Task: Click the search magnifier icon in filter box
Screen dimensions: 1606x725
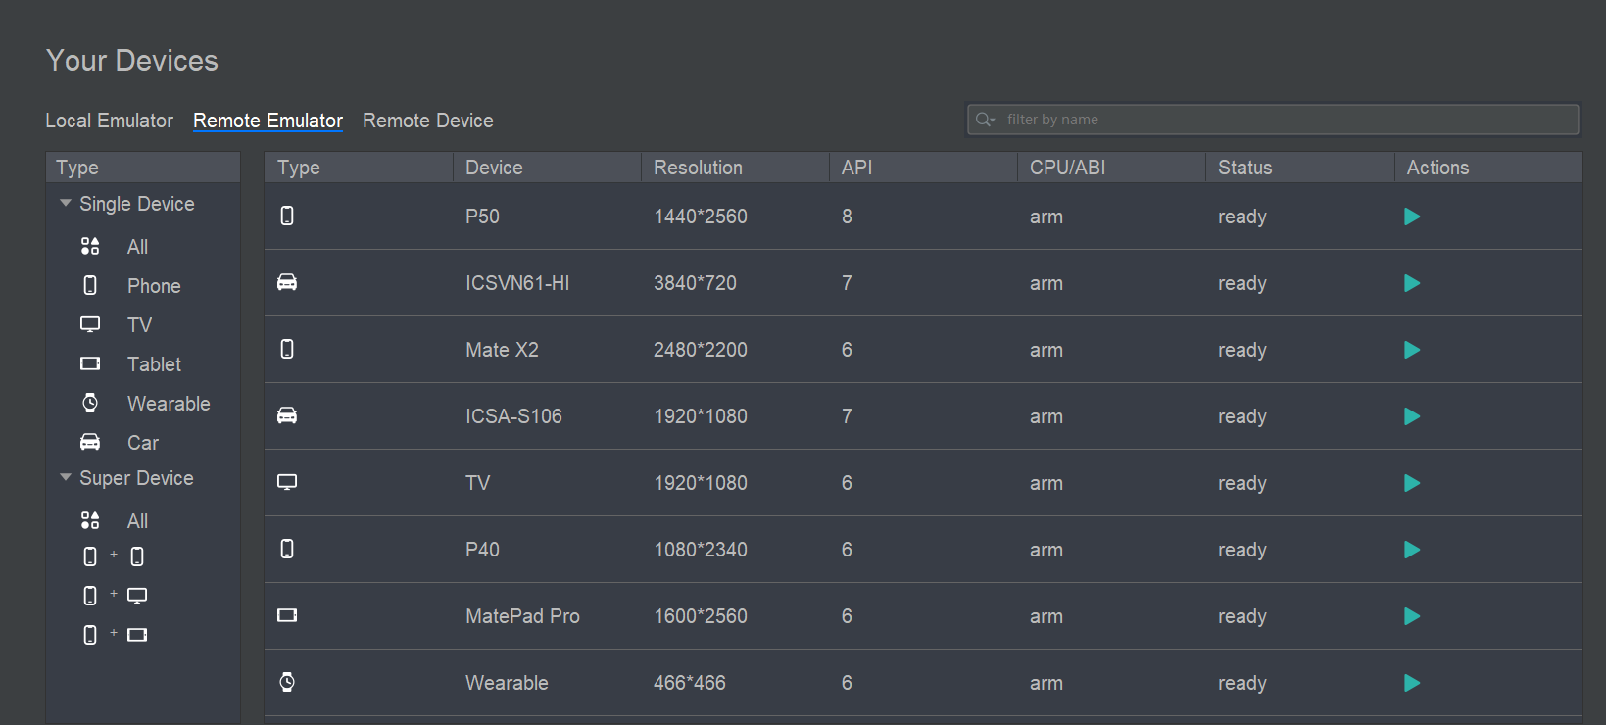Action: 985,120
